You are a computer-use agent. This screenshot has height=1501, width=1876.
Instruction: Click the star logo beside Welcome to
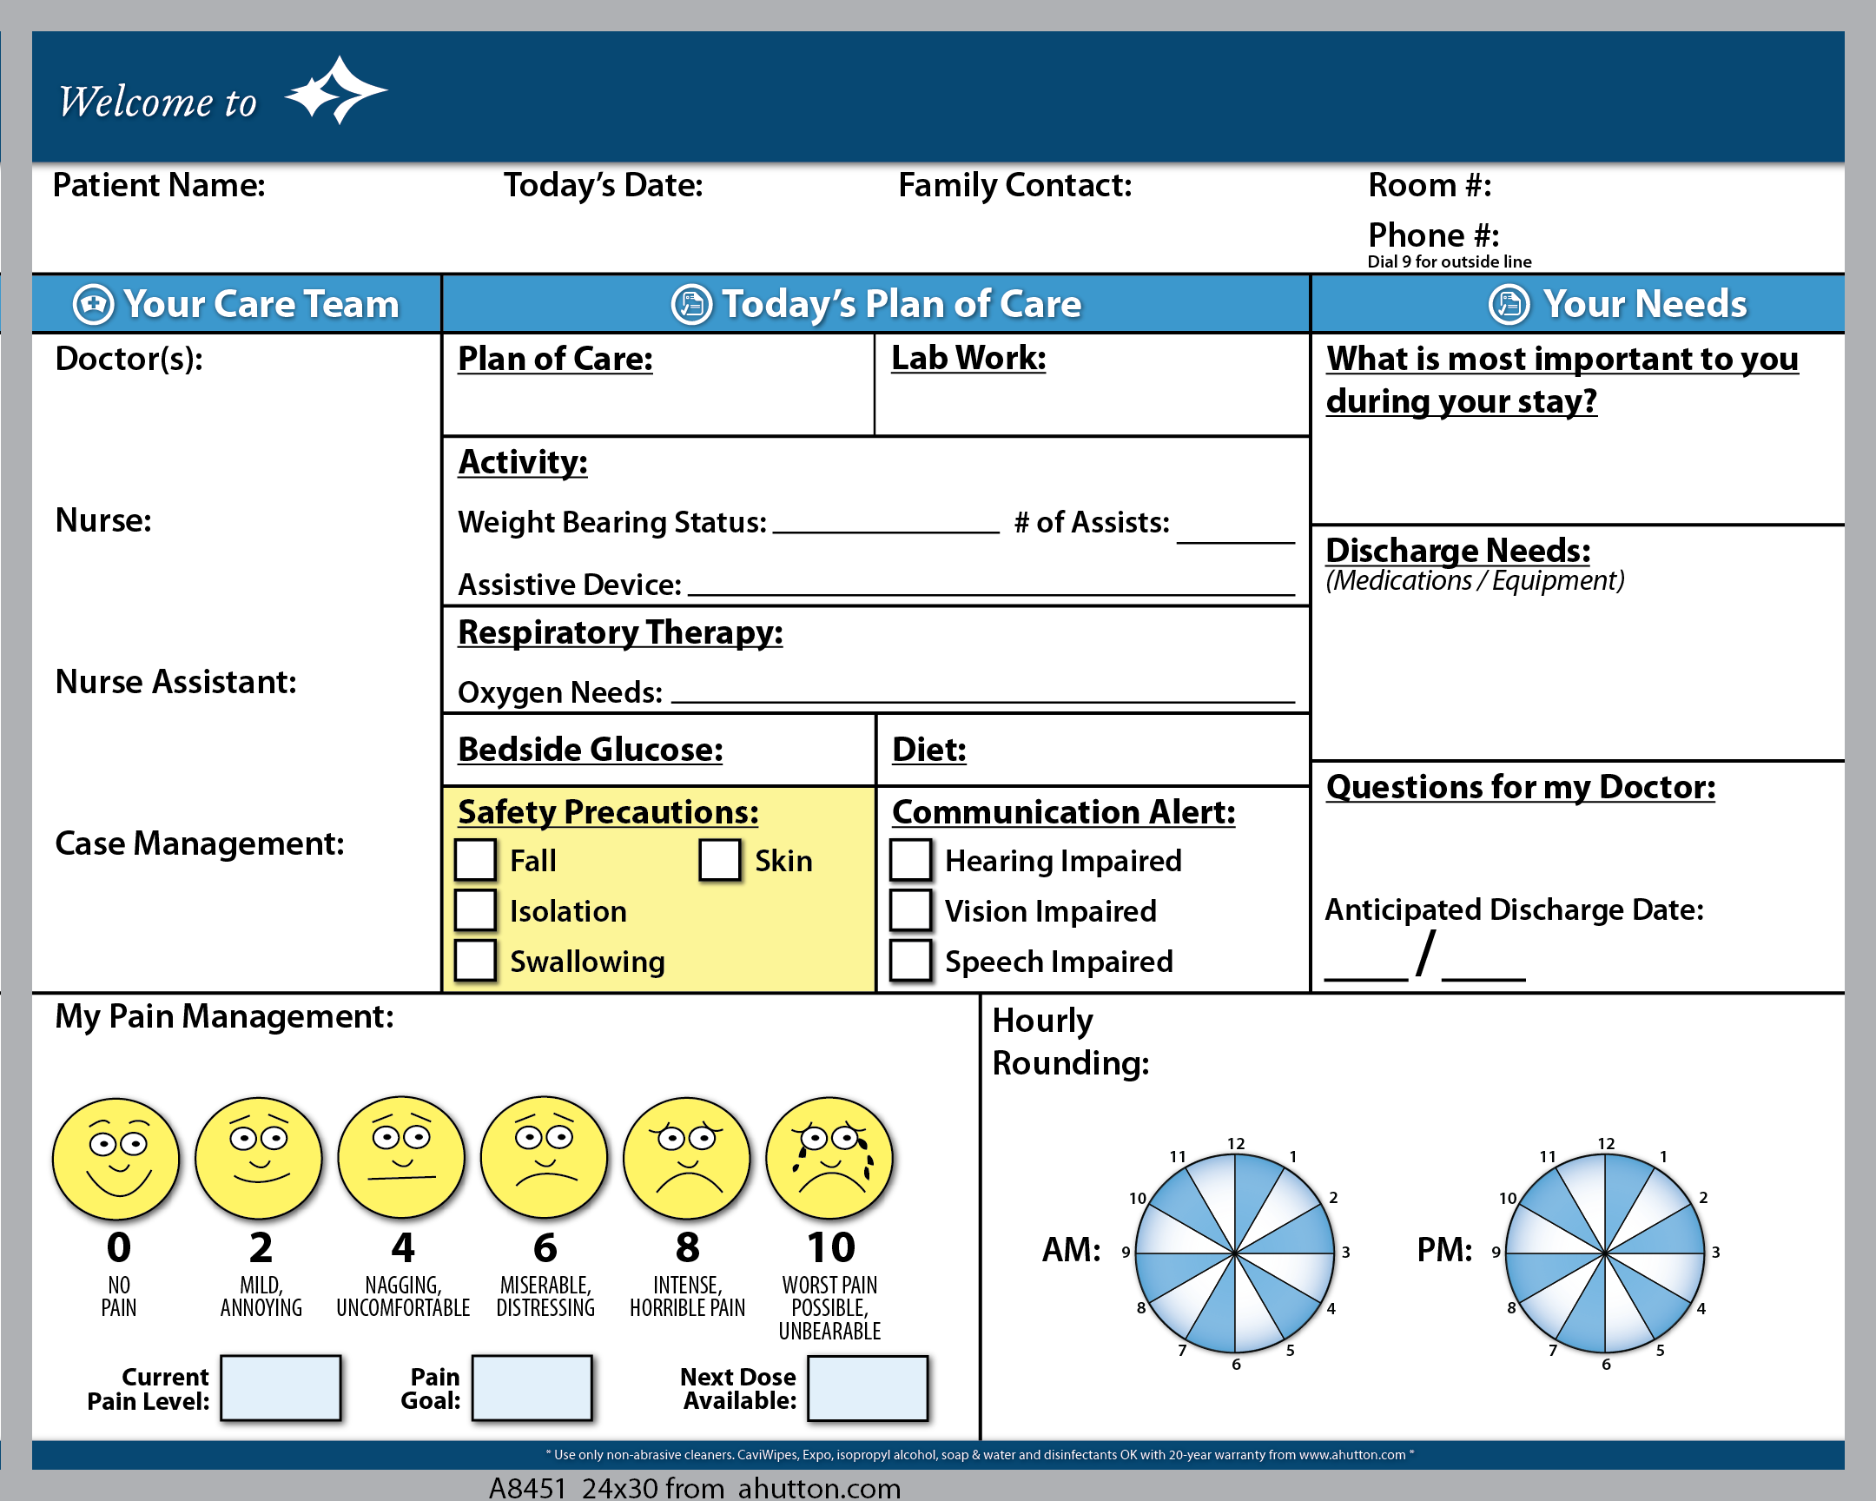[x=336, y=90]
